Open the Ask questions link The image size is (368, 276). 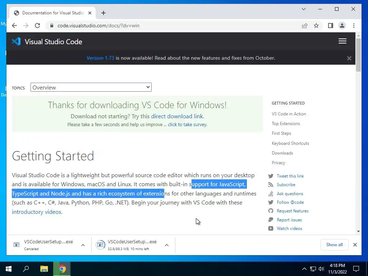(290, 194)
